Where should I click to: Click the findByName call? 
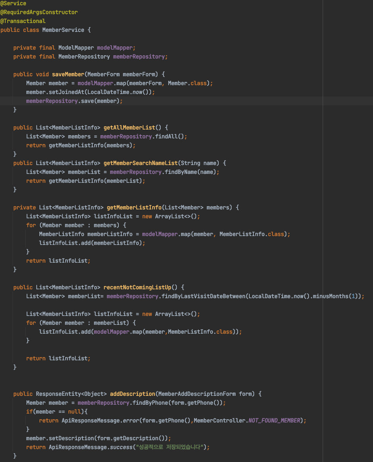[x=181, y=172]
